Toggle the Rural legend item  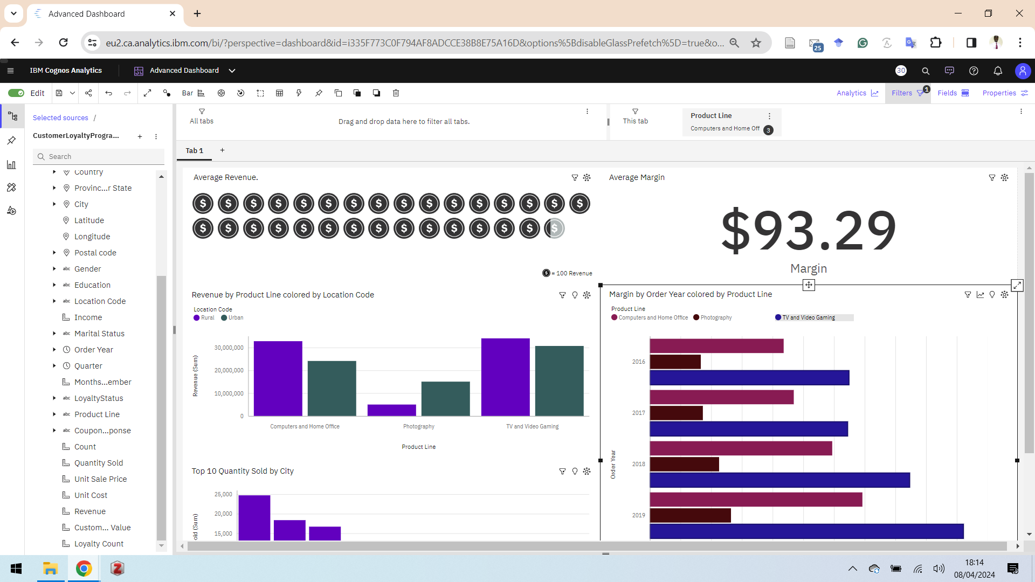coord(204,317)
